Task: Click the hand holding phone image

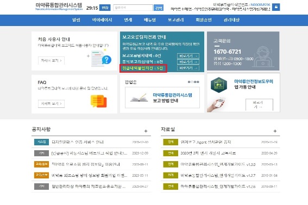Action: 216,105
